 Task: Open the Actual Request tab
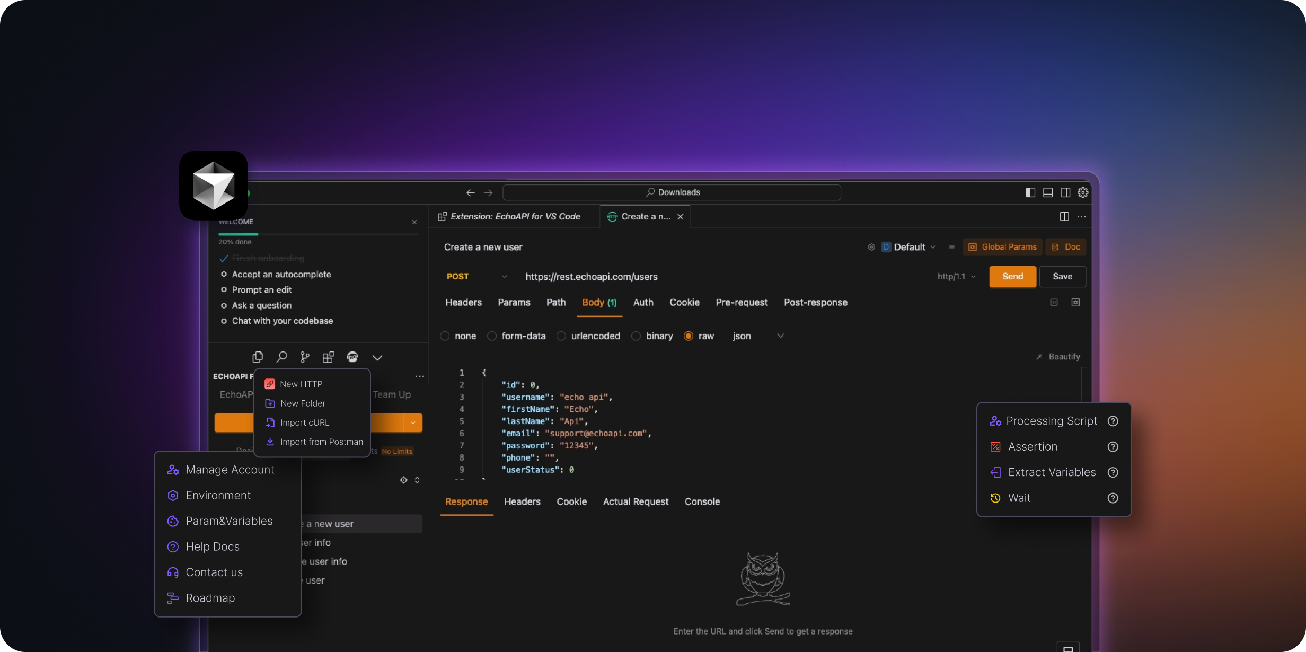[636, 502]
